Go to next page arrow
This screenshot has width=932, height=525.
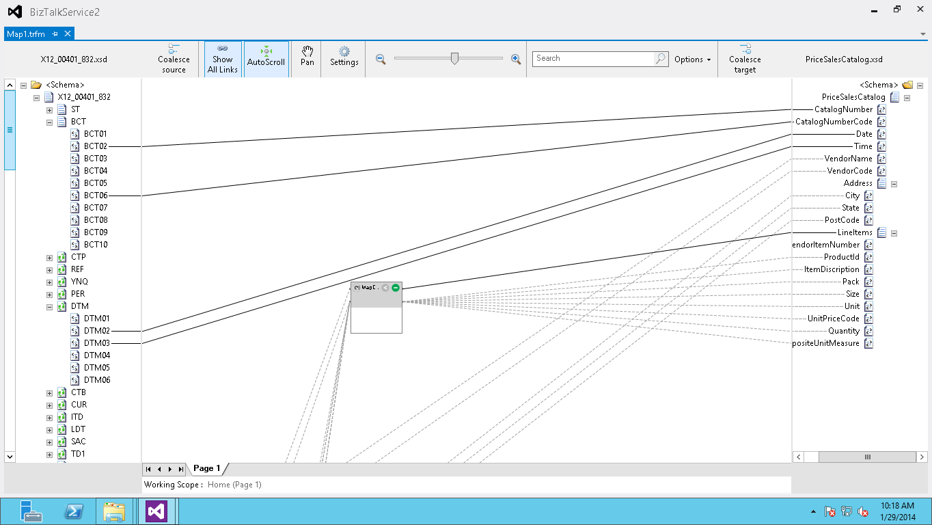169,469
